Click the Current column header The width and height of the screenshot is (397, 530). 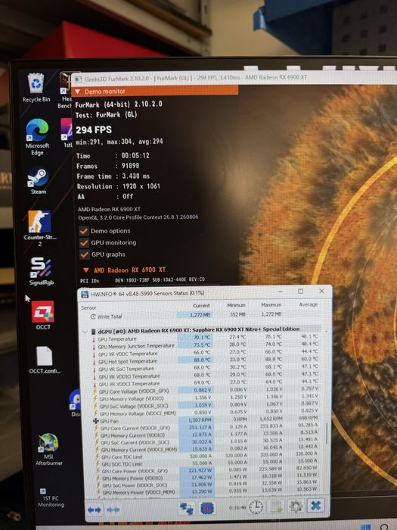(201, 306)
